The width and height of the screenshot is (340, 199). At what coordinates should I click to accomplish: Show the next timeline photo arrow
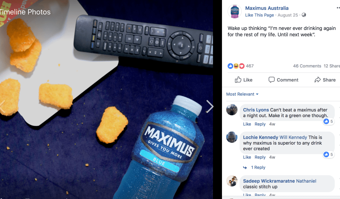click(210, 106)
